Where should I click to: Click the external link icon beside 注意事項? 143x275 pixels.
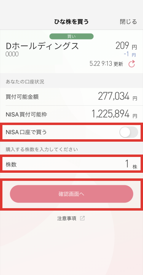tap(82, 218)
